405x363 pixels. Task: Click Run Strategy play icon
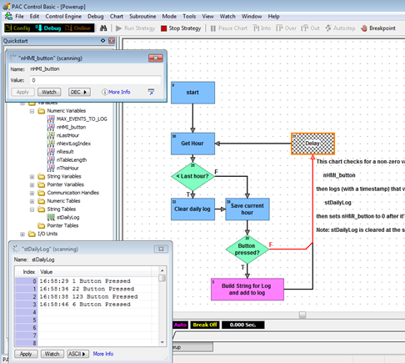click(119, 28)
